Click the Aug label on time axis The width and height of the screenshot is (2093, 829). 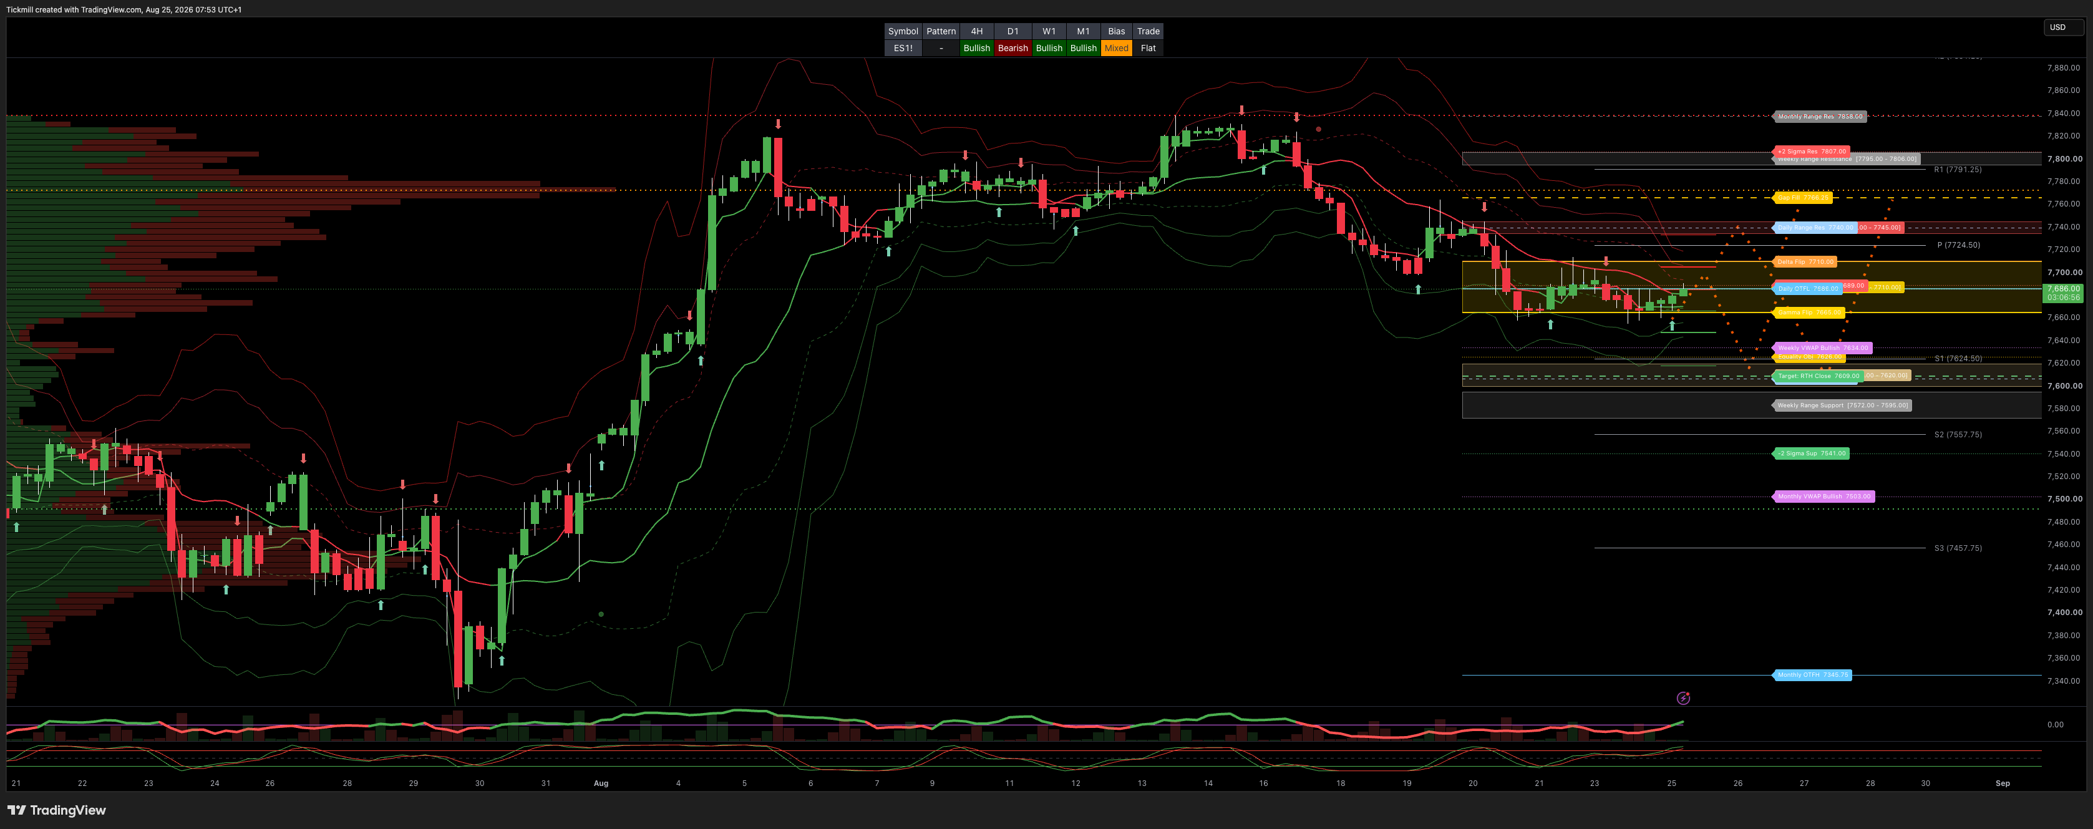[600, 783]
